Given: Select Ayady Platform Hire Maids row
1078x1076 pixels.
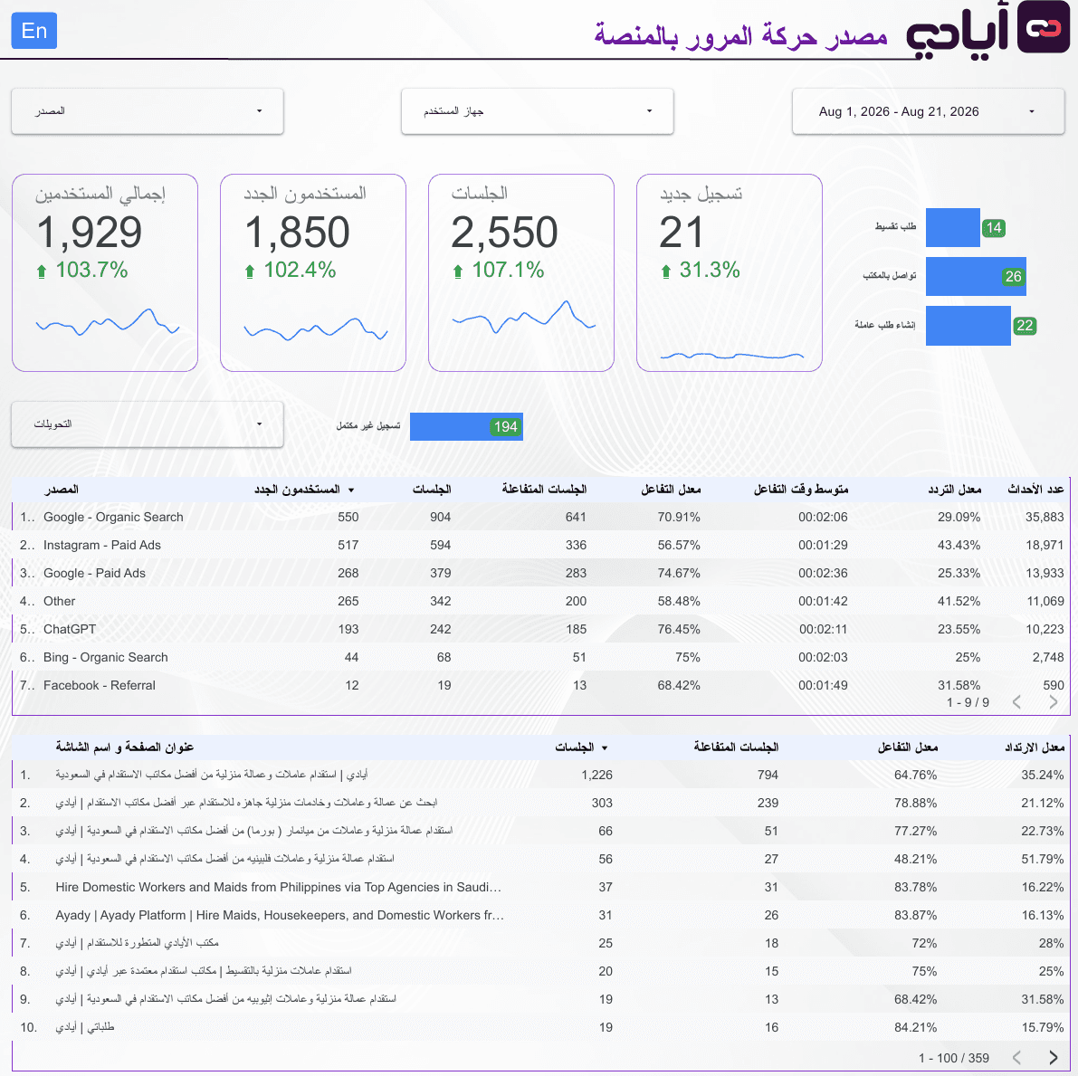Looking at the screenshot, I should tap(540, 915).
